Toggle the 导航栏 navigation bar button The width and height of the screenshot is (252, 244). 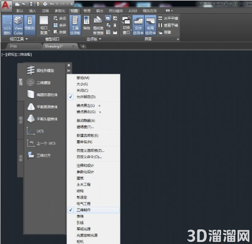pyautogui.click(x=30, y=25)
